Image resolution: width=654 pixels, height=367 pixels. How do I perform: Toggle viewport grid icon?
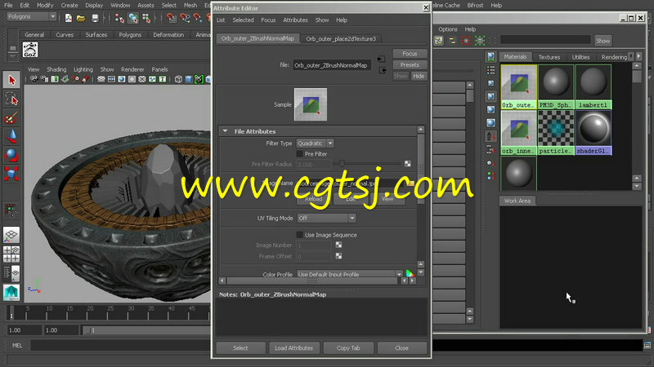click(101, 79)
